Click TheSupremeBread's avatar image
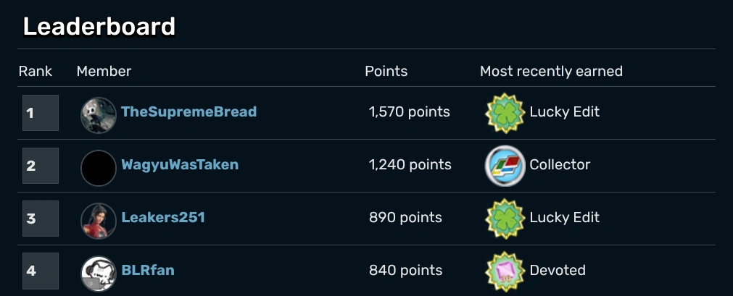733x296 pixels. point(99,115)
